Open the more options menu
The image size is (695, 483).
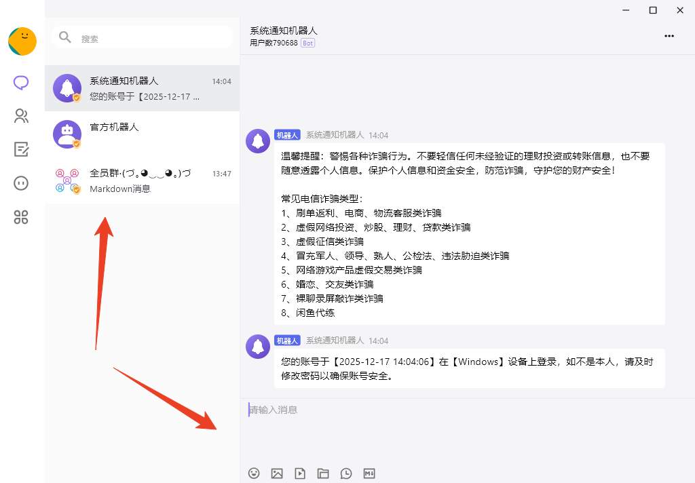[669, 36]
